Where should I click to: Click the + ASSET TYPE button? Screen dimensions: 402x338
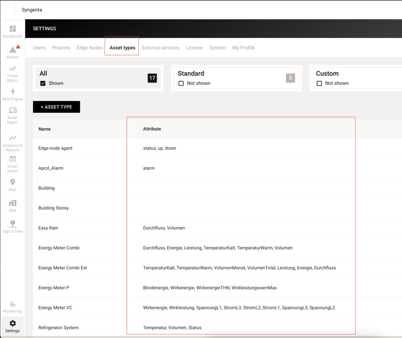56,107
